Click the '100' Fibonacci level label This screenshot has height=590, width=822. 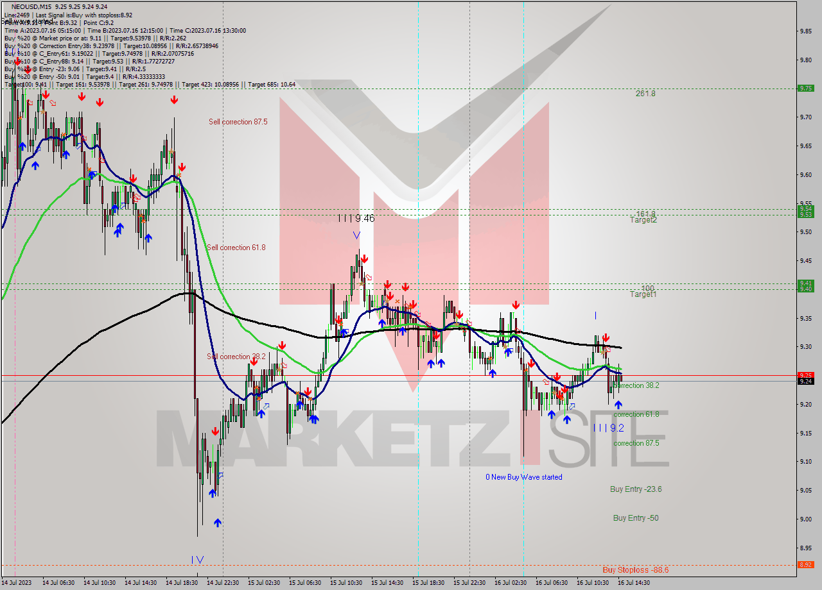(648, 289)
